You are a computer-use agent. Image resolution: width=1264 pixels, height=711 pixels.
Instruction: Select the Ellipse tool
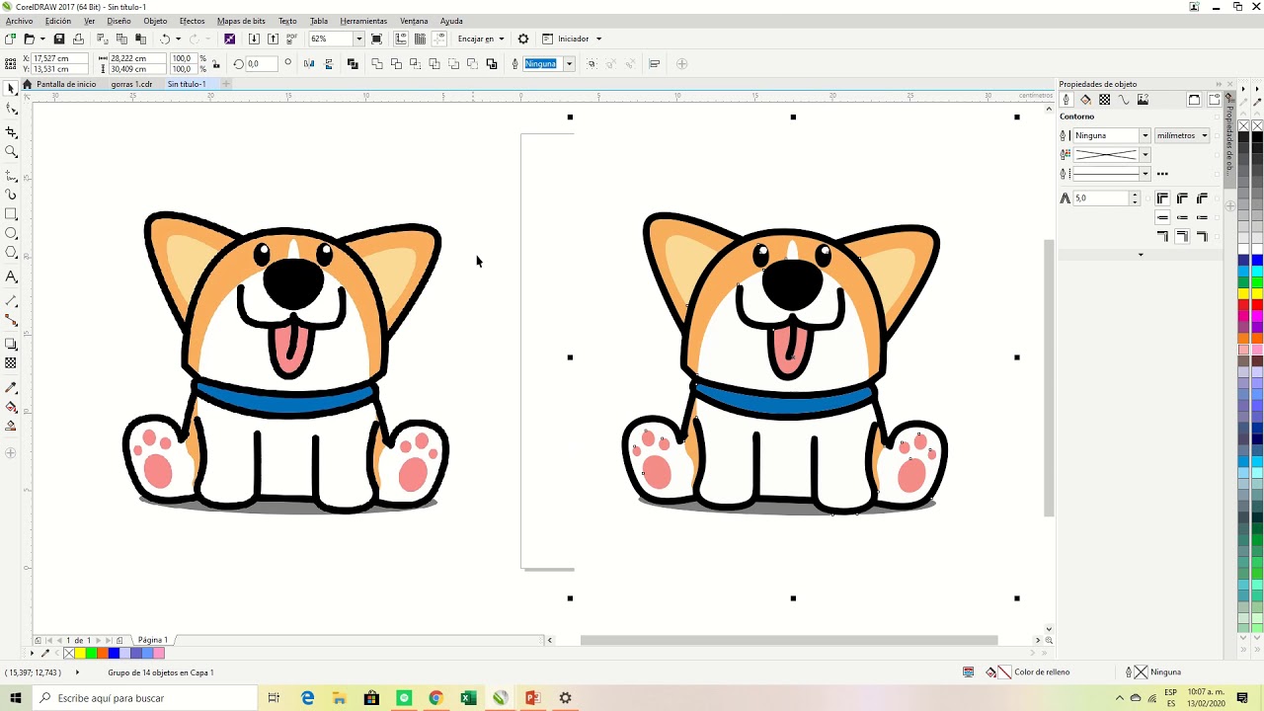click(11, 234)
